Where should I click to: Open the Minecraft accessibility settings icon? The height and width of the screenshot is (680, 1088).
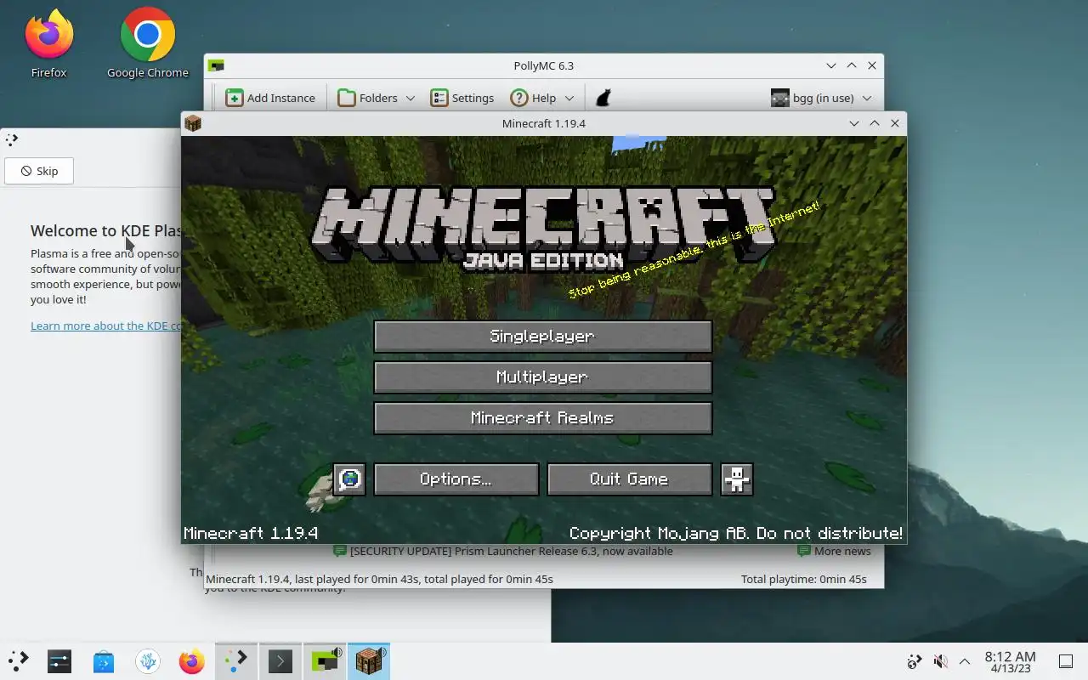[x=737, y=479]
